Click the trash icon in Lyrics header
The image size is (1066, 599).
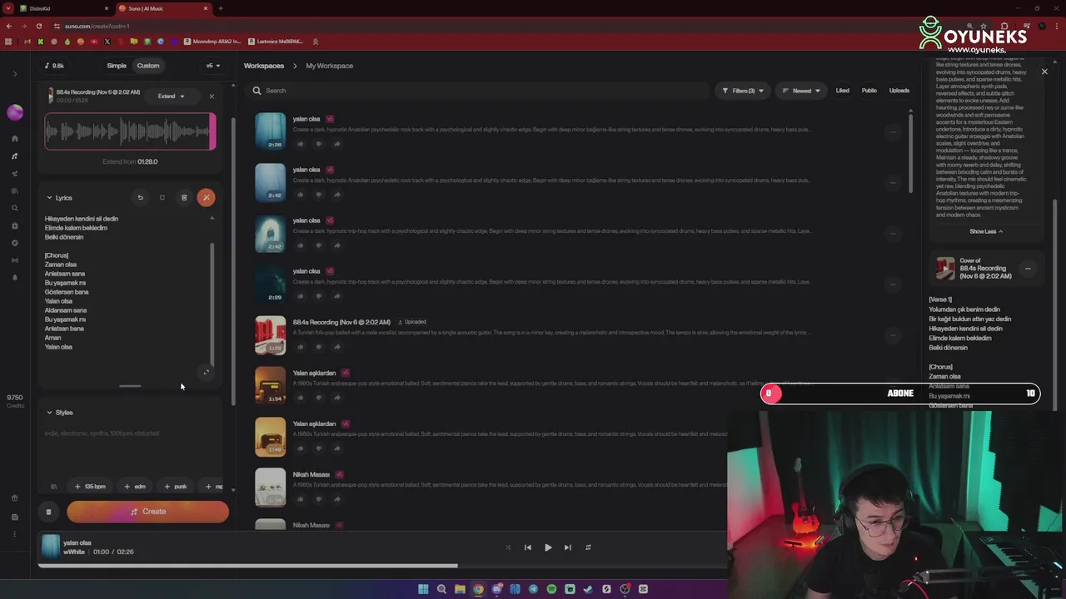point(184,197)
